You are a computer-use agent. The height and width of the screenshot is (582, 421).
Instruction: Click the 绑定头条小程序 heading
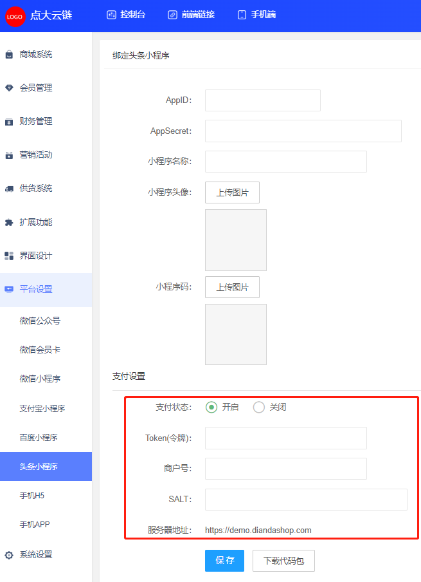141,55
